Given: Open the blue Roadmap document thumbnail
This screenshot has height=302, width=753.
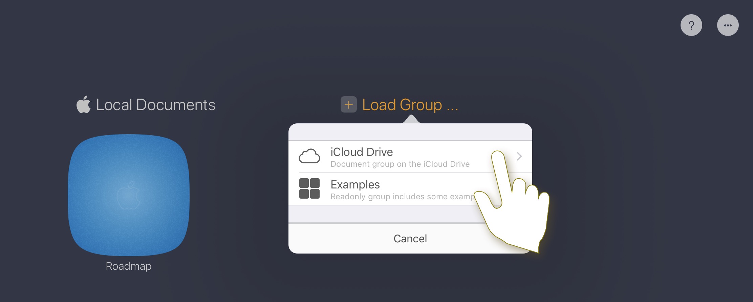Looking at the screenshot, I should coord(129,195).
